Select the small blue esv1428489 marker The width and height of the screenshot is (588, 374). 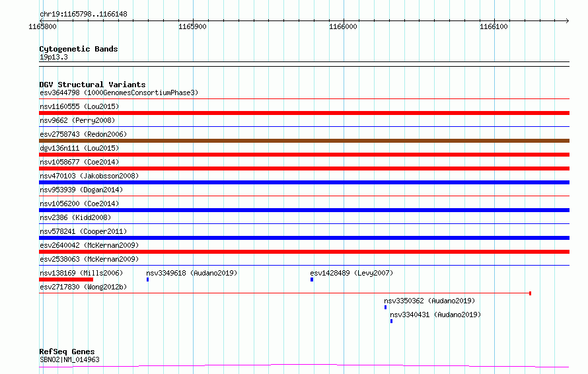pos(312,280)
